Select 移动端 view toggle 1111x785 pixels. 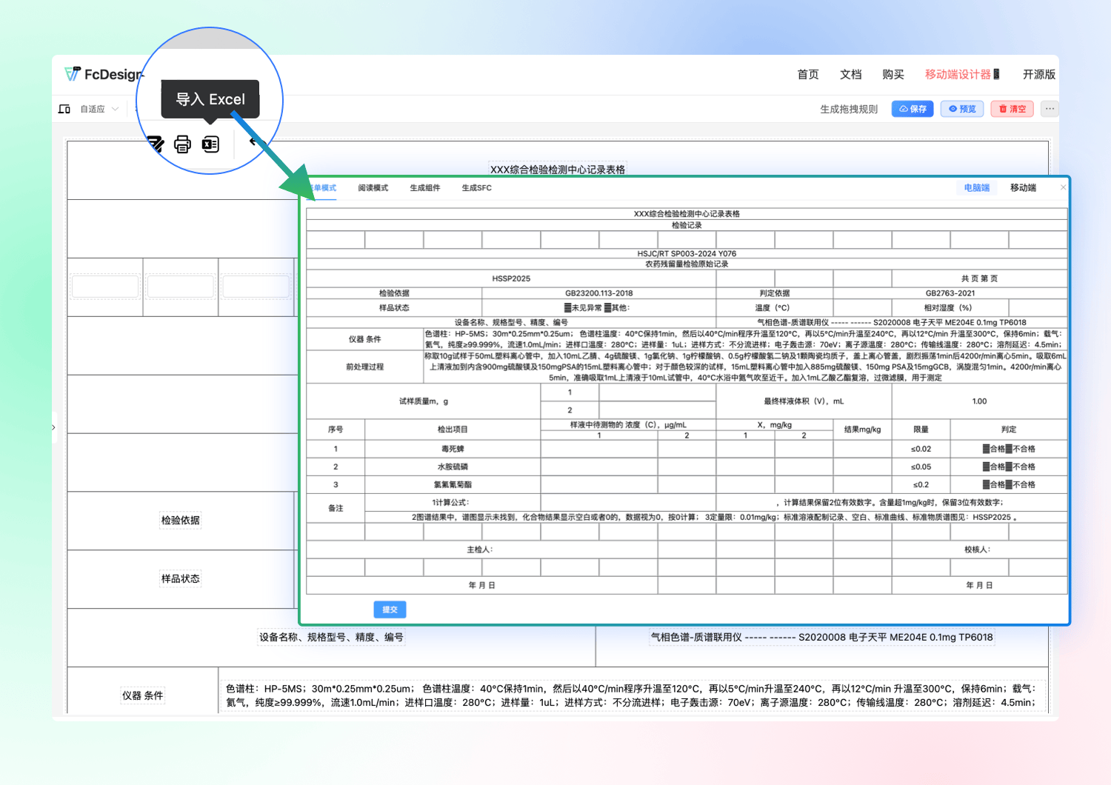(x=1023, y=188)
